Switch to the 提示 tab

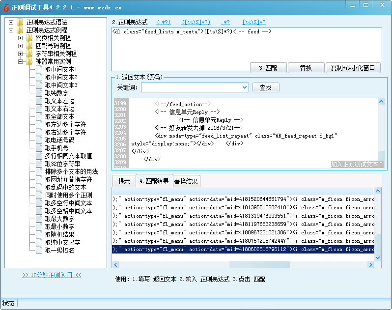124,181
